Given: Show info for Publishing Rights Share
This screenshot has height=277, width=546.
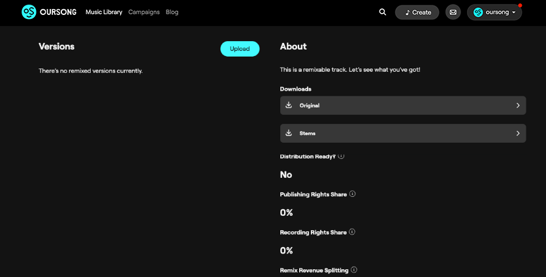Looking at the screenshot, I should click(353, 194).
